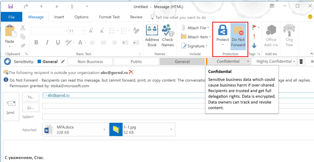Select the Public sensitivity label
Screen dimensions: 314x162
136,62
